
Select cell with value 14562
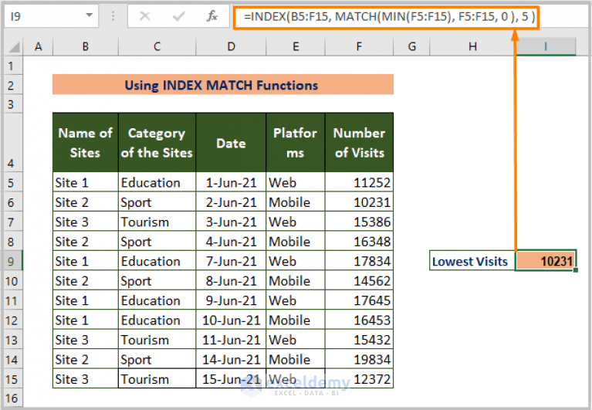pyautogui.click(x=359, y=280)
